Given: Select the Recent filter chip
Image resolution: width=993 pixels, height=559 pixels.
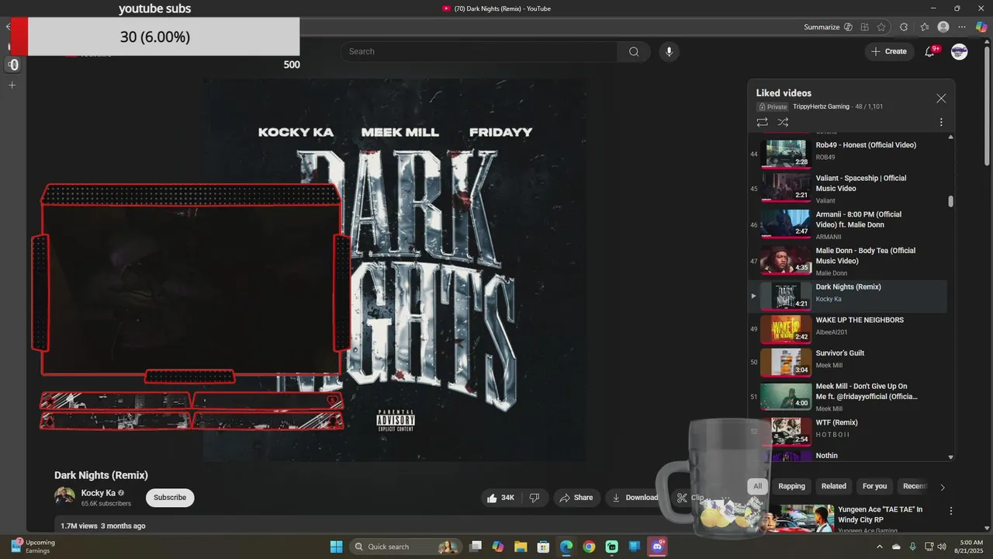Looking at the screenshot, I should pyautogui.click(x=915, y=486).
